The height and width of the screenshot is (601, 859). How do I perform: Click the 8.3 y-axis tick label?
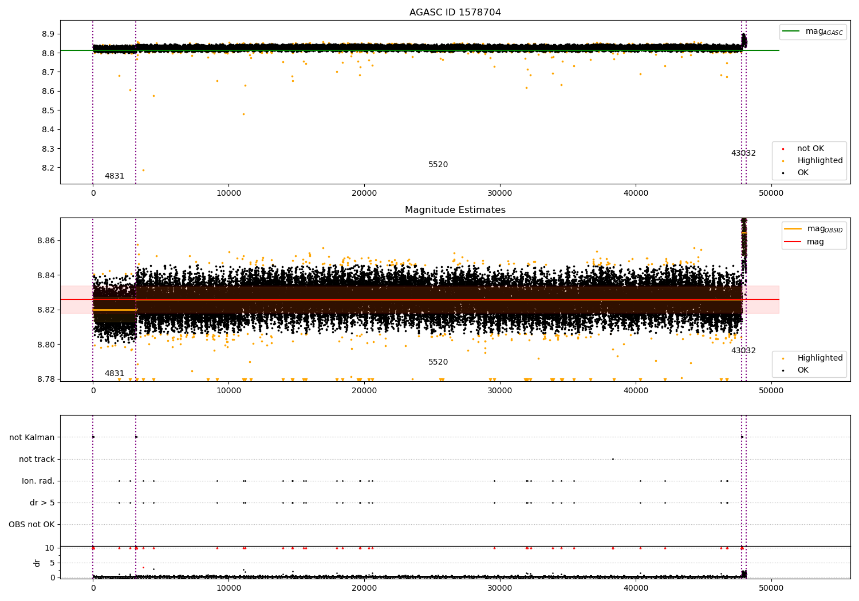(48, 149)
